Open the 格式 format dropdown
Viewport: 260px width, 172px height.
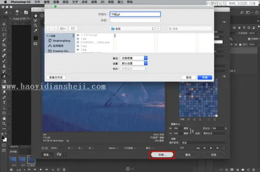(134, 58)
